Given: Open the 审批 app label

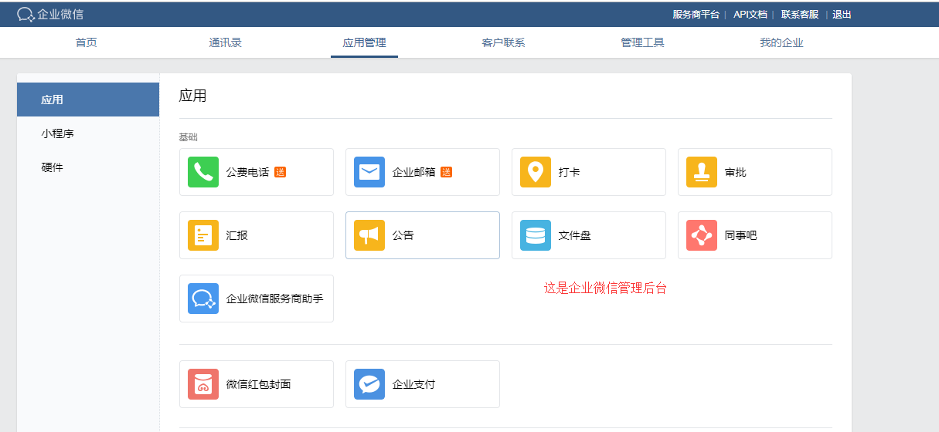Looking at the screenshot, I should tap(735, 172).
